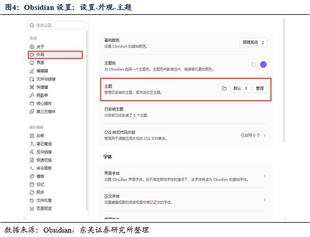Select the 笔记重组 merge icon
The image size is (310, 237).
(x=32, y=144)
